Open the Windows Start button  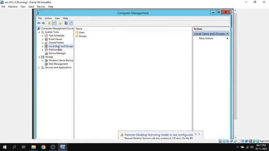[5, 147]
